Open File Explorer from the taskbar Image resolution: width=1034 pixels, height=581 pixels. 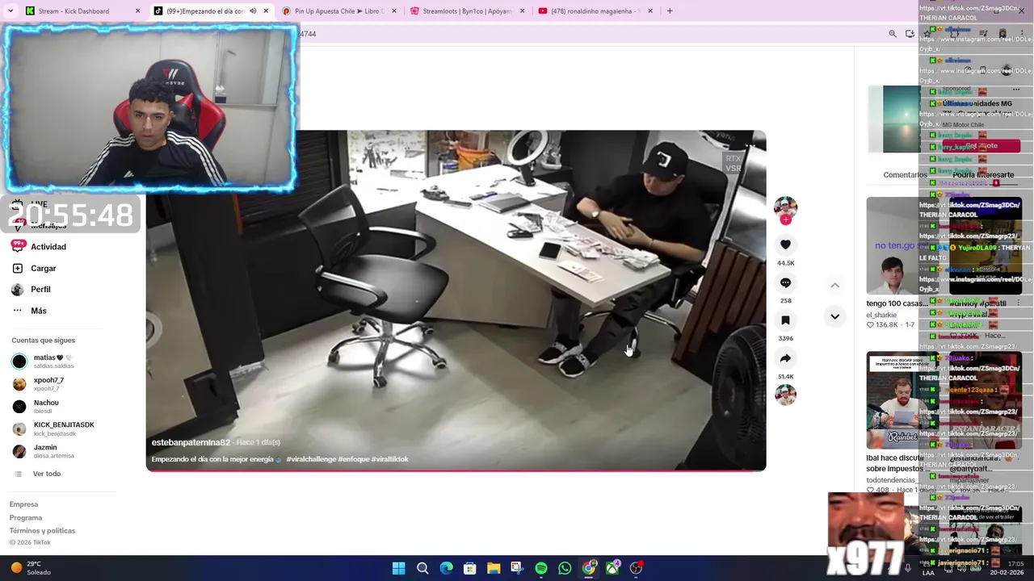[494, 568]
